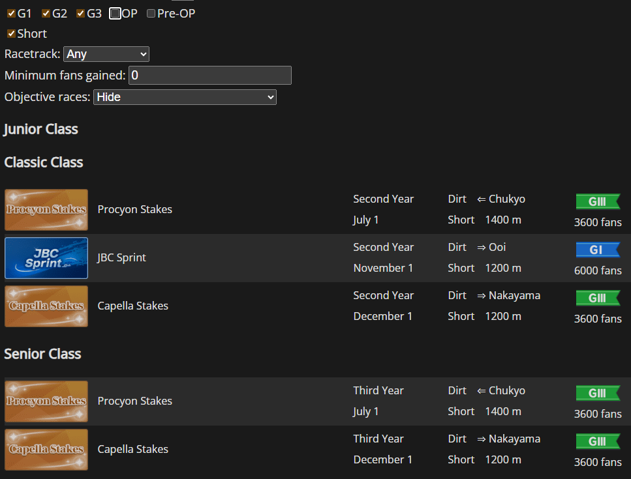Click the Classic Class heading
631x479 pixels.
pyautogui.click(x=44, y=163)
